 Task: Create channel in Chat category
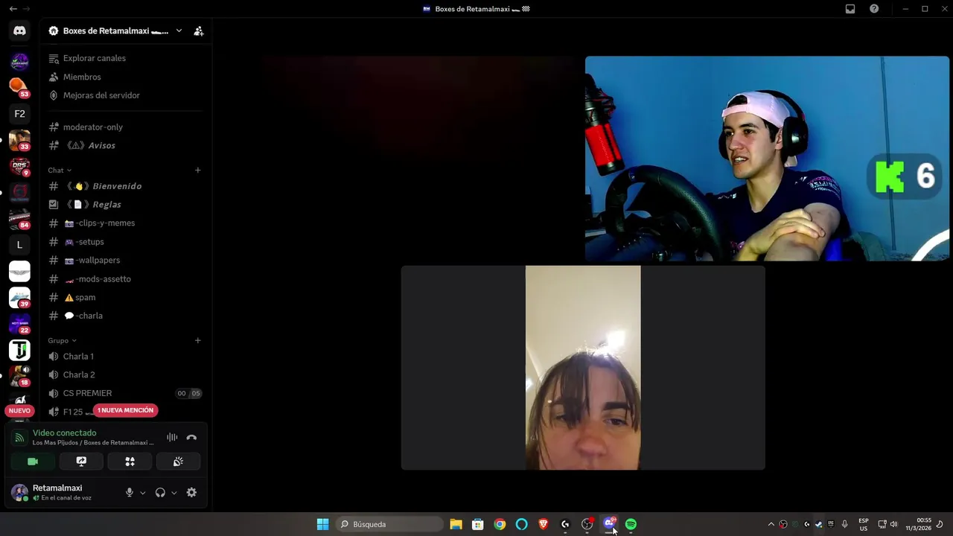(197, 170)
